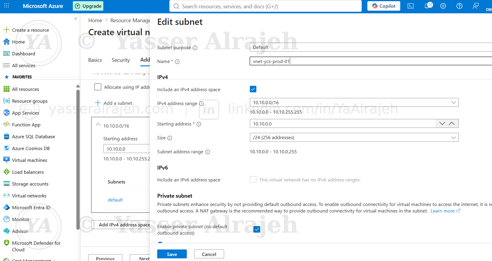Image resolution: width=492 pixels, height=261 pixels.
Task: Uncheck Include an IPv4 address space
Action: (x=253, y=89)
